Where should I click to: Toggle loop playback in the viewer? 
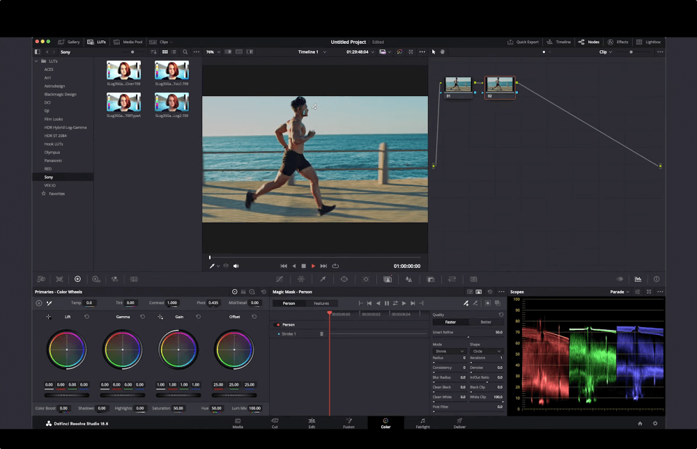tap(336, 266)
